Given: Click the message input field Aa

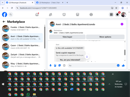Looking at the screenshot, I should click(x=92, y=65).
